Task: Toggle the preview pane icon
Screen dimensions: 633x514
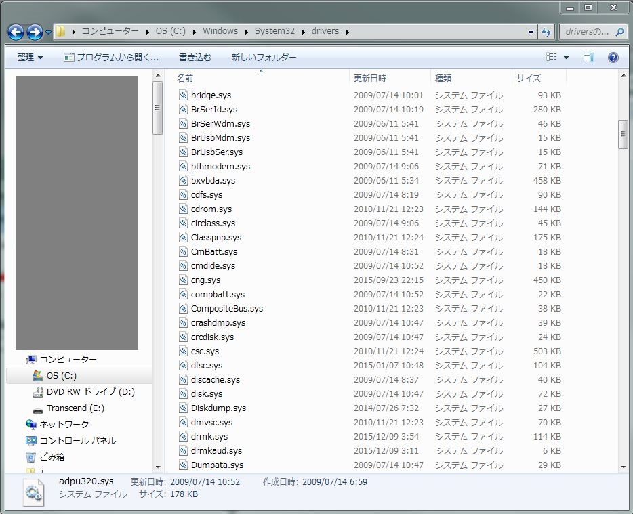Action: pos(589,58)
